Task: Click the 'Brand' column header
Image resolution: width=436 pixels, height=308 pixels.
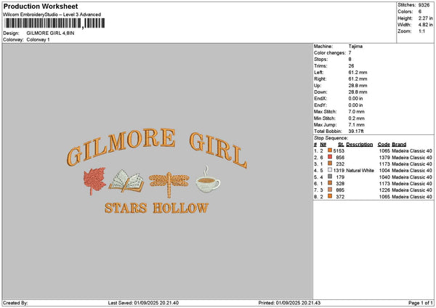Action: tap(399, 145)
